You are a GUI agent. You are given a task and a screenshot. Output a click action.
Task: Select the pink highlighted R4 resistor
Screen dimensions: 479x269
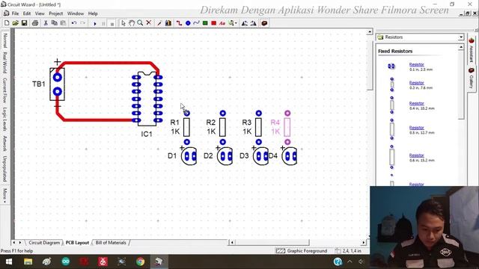[x=287, y=127]
